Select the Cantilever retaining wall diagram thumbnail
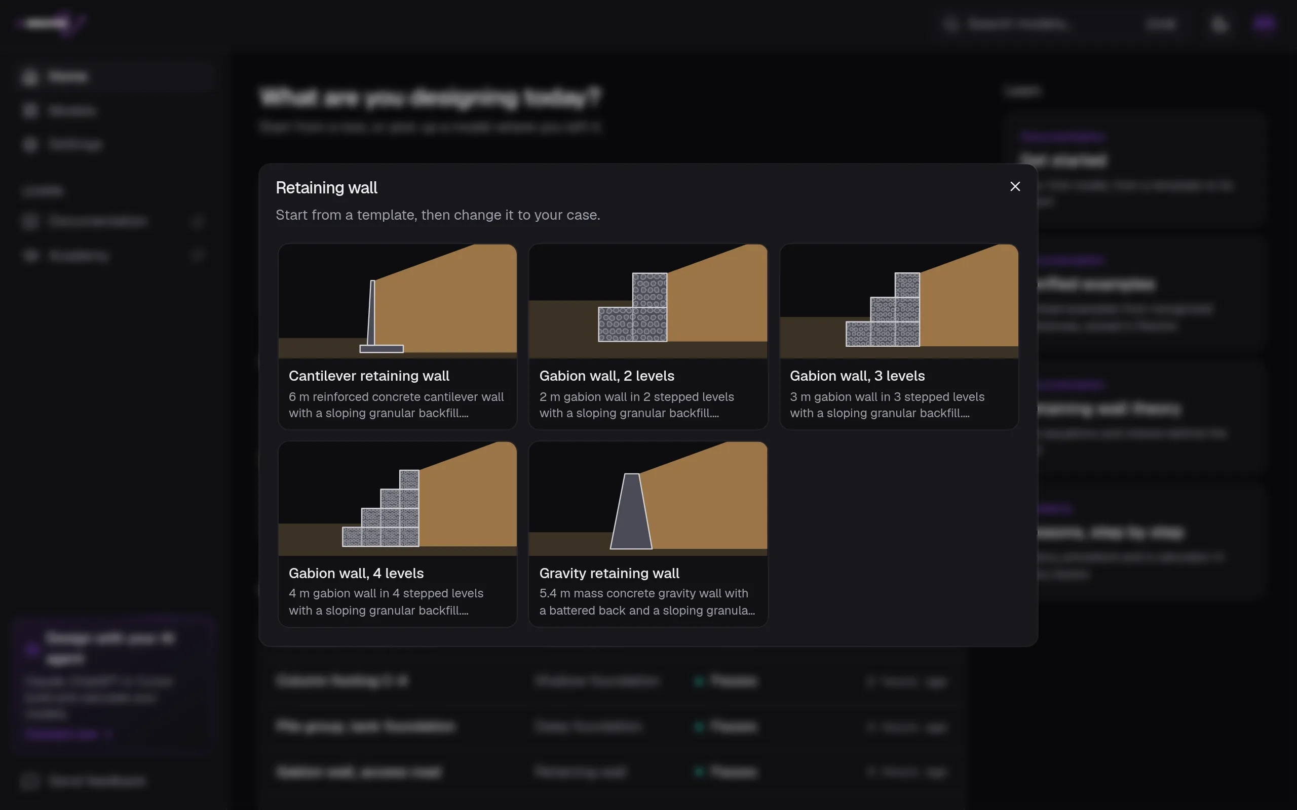The image size is (1297, 810). [397, 301]
